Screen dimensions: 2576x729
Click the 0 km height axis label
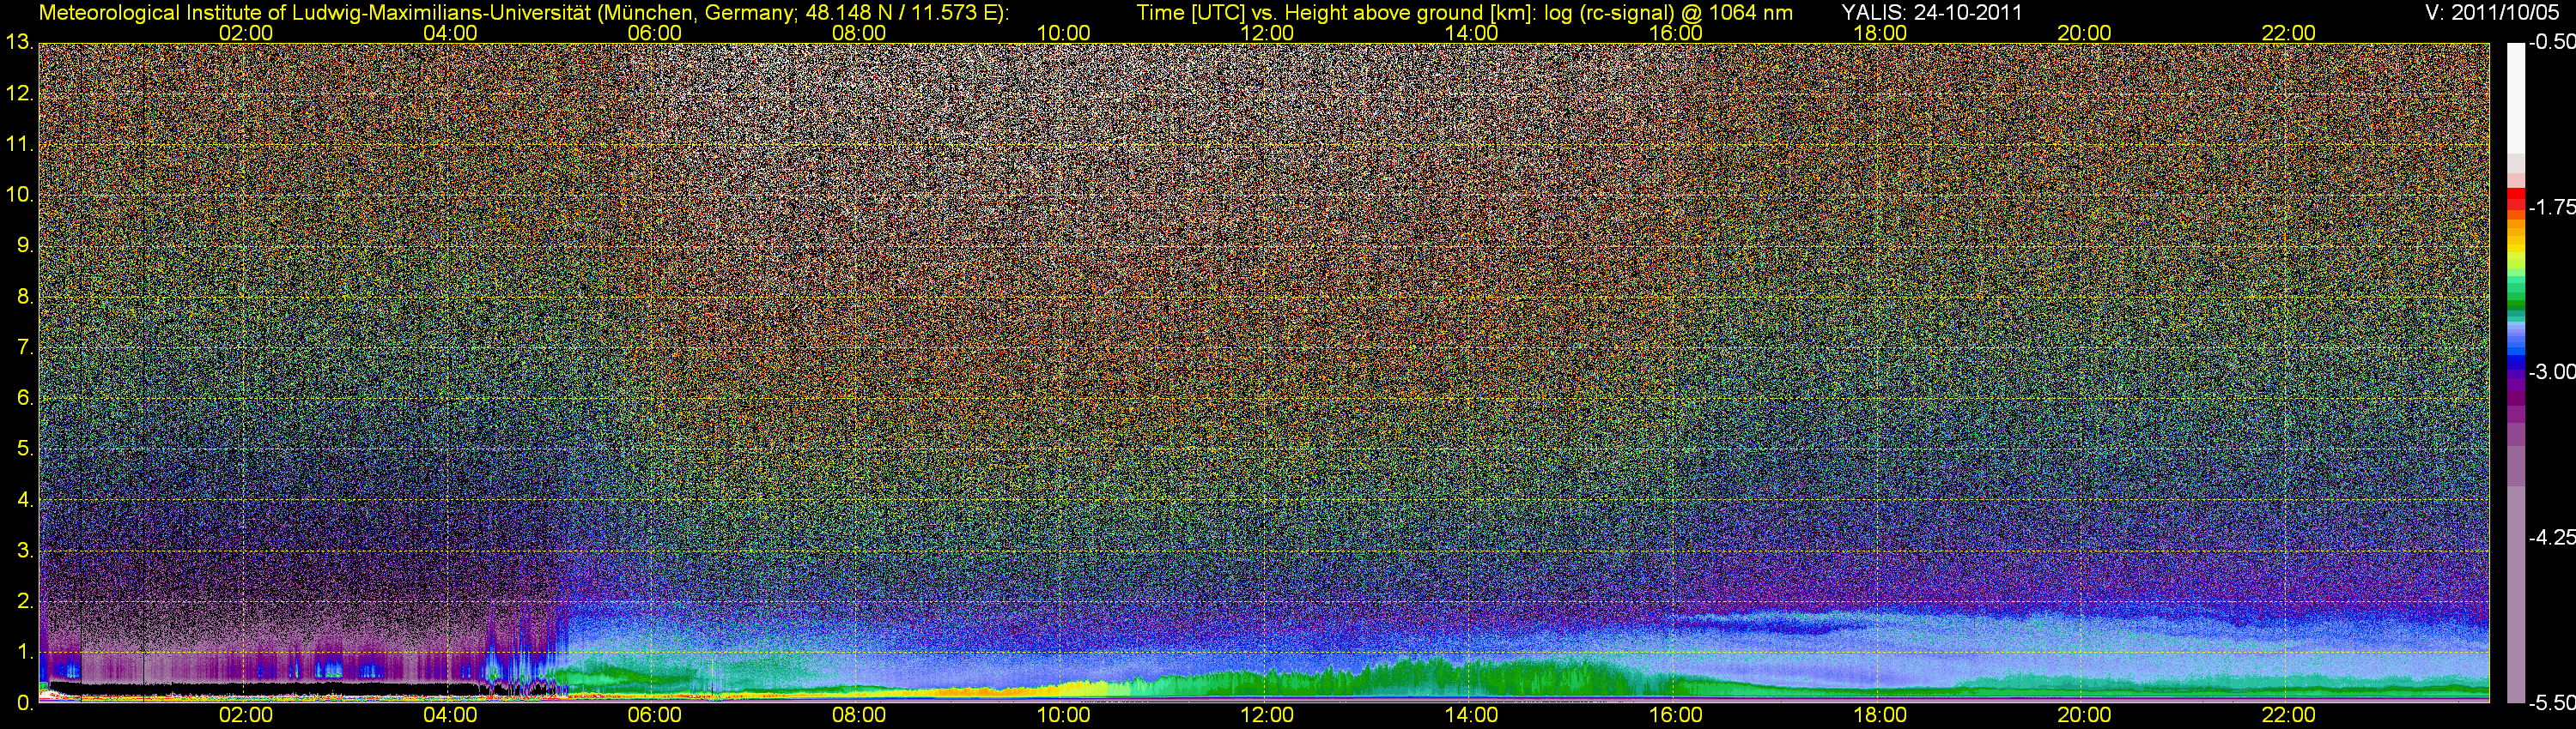click(25, 704)
